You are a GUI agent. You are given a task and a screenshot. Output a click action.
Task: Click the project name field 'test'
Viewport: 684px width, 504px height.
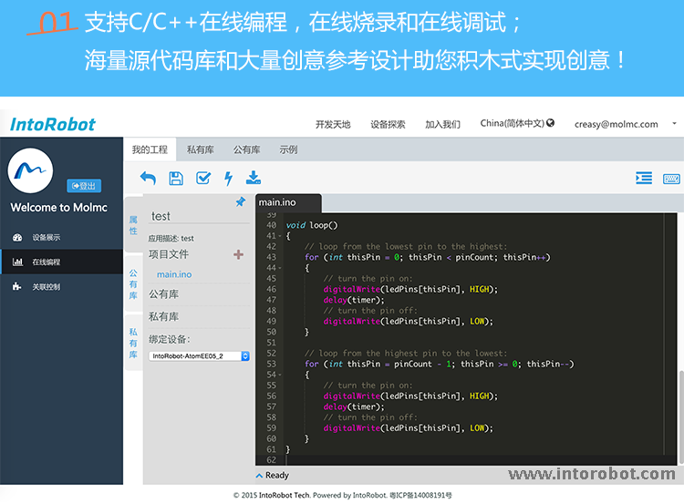(x=199, y=216)
